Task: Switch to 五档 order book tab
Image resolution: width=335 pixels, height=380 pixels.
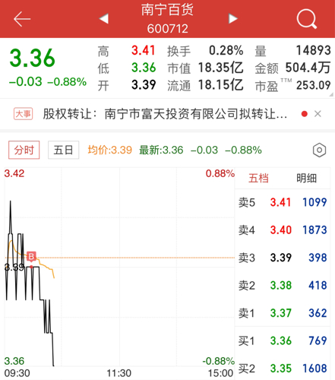Action: 258,178
